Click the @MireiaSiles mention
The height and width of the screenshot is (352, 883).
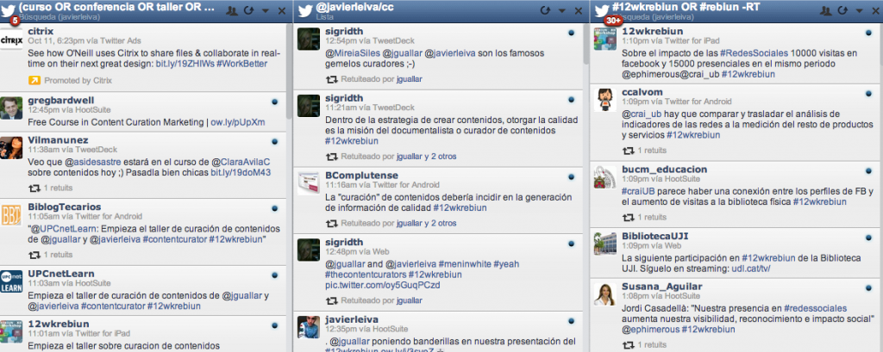tap(353, 54)
